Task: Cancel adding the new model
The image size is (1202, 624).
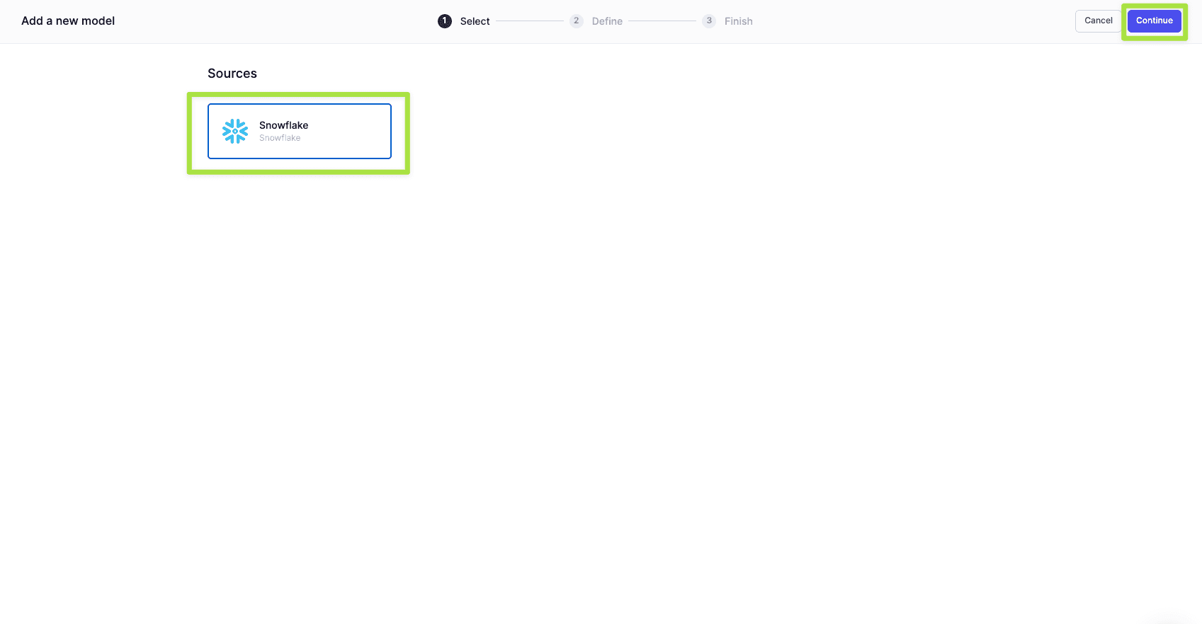Action: click(x=1098, y=21)
